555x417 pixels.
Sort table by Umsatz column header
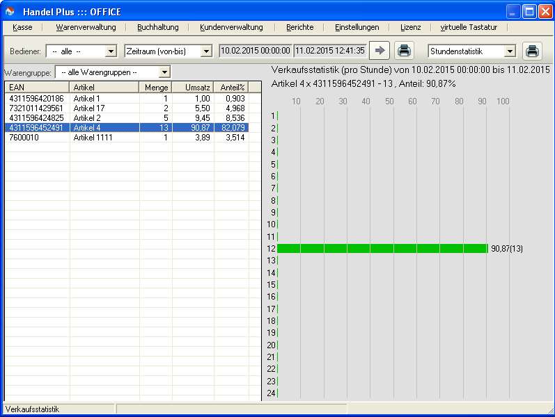pos(193,88)
